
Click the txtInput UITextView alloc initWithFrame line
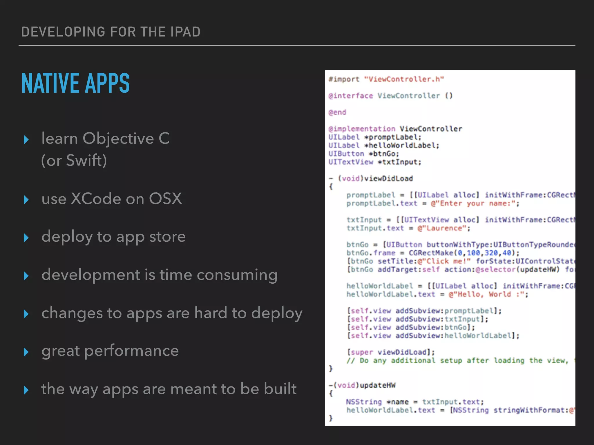pyautogui.click(x=461, y=220)
